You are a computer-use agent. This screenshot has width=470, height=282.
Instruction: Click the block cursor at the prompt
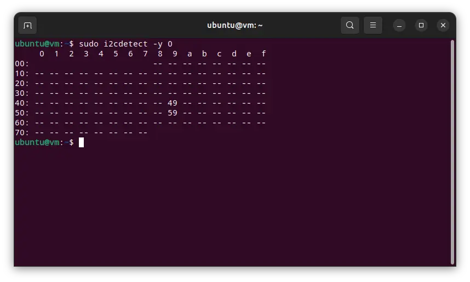click(x=81, y=142)
